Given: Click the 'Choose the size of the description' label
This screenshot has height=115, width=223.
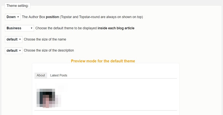Looking at the screenshot, I should (x=49, y=50).
